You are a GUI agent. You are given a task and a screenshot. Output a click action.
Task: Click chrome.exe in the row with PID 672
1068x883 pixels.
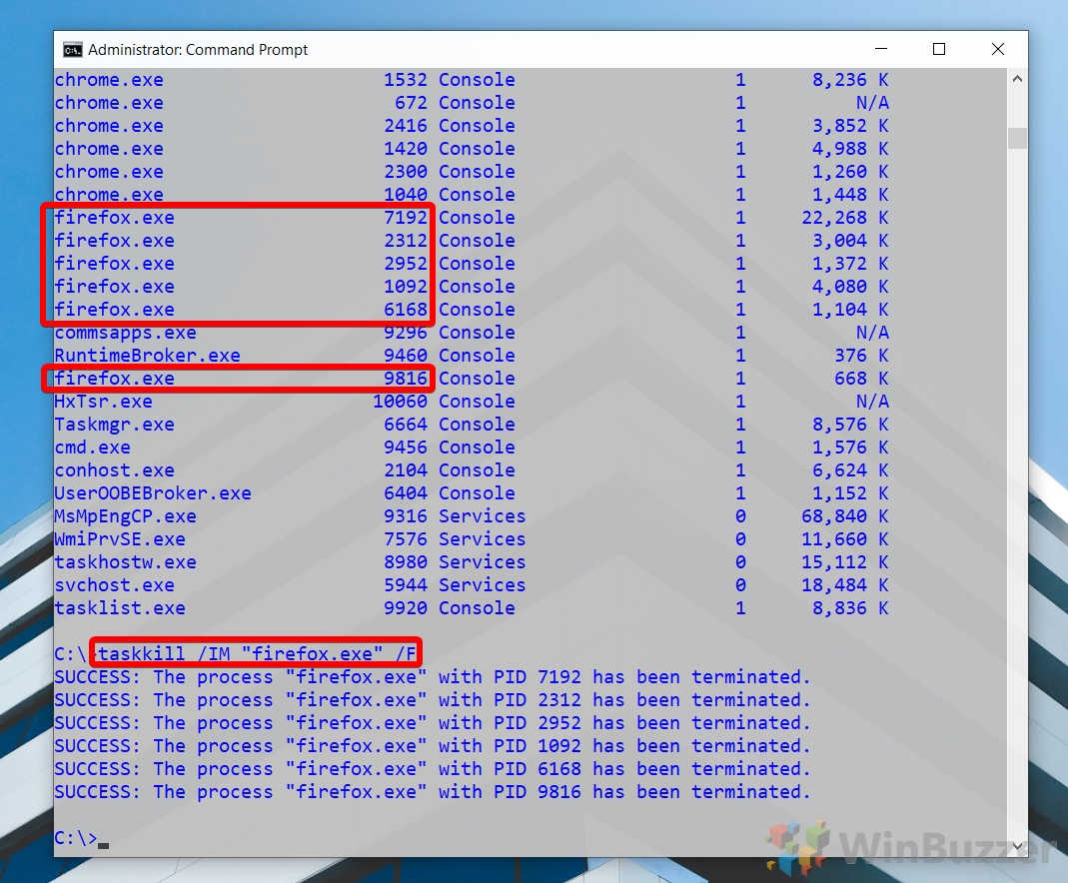(109, 104)
